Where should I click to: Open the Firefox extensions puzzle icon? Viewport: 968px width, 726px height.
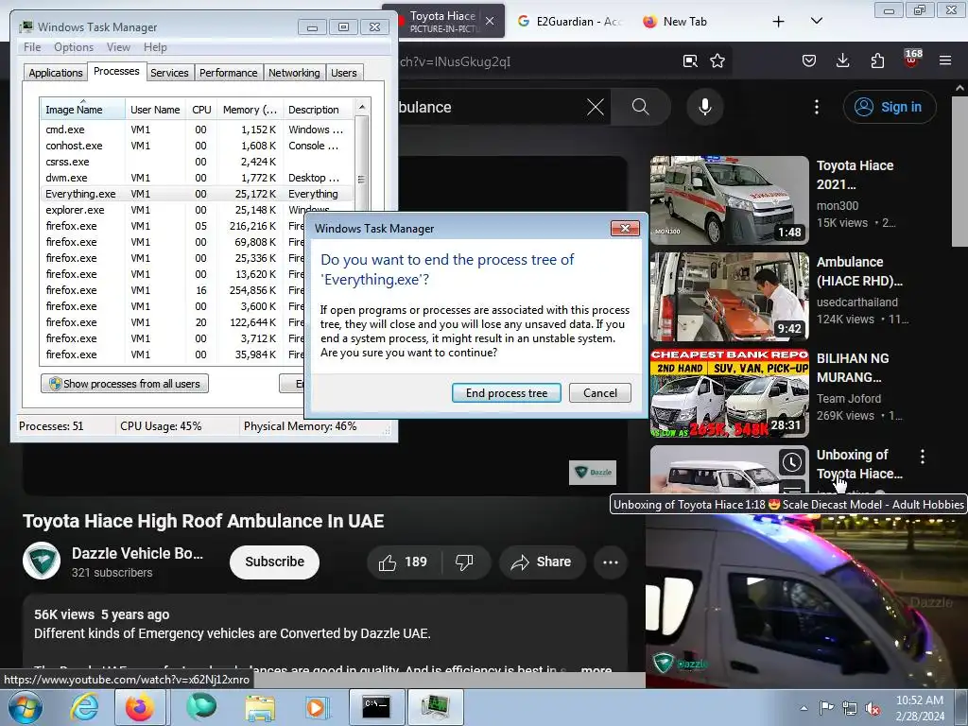(877, 60)
